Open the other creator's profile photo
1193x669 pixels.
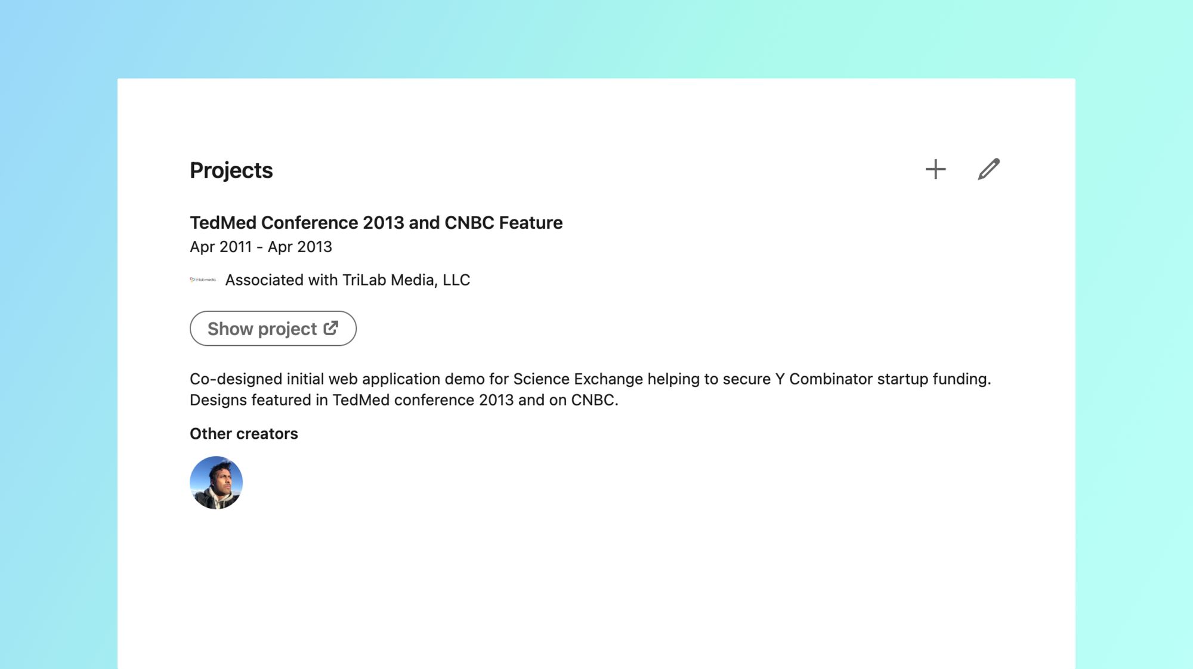click(216, 482)
